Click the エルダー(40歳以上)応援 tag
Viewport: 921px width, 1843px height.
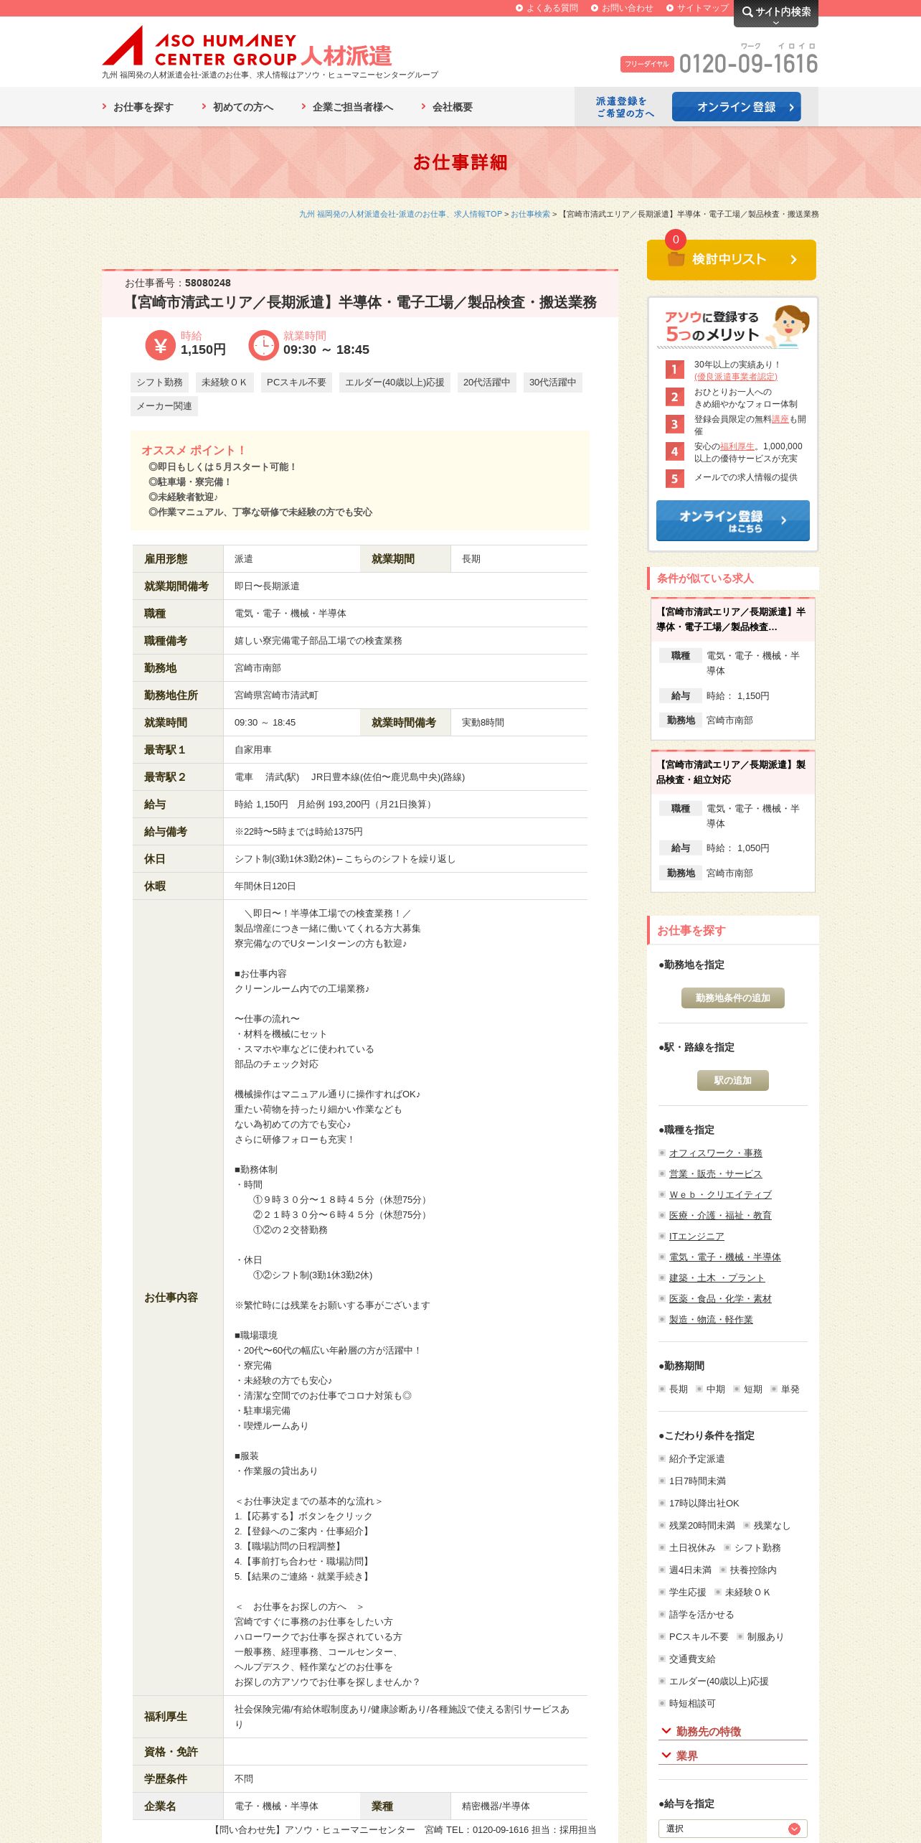(x=395, y=383)
